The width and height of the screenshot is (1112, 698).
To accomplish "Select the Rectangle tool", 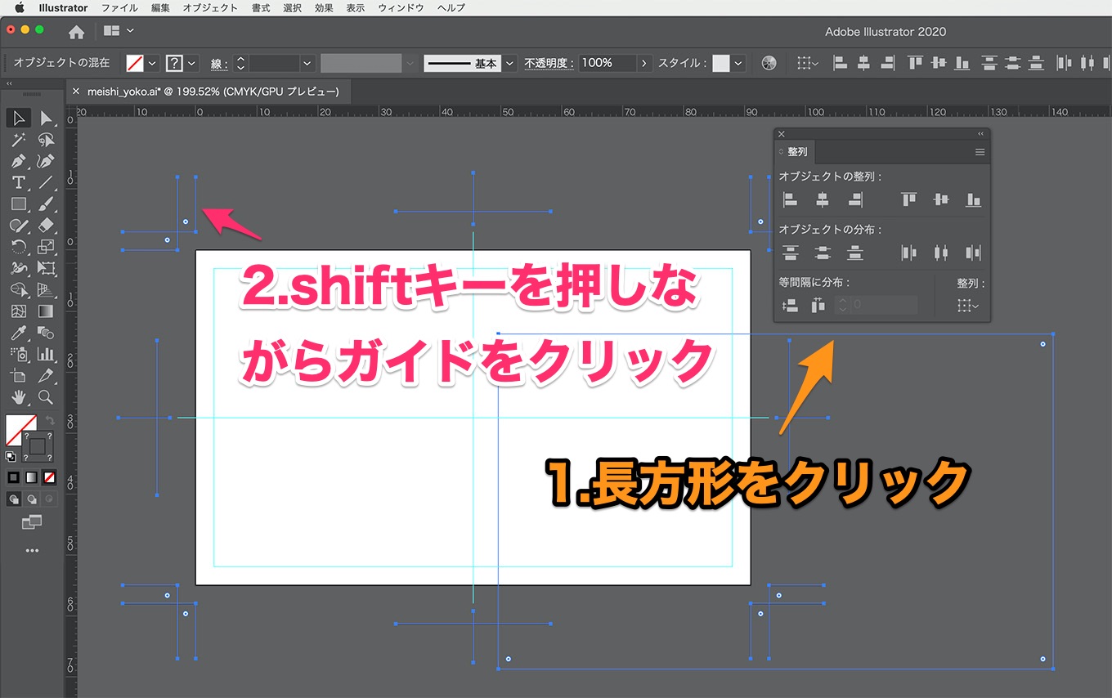I will [x=19, y=204].
